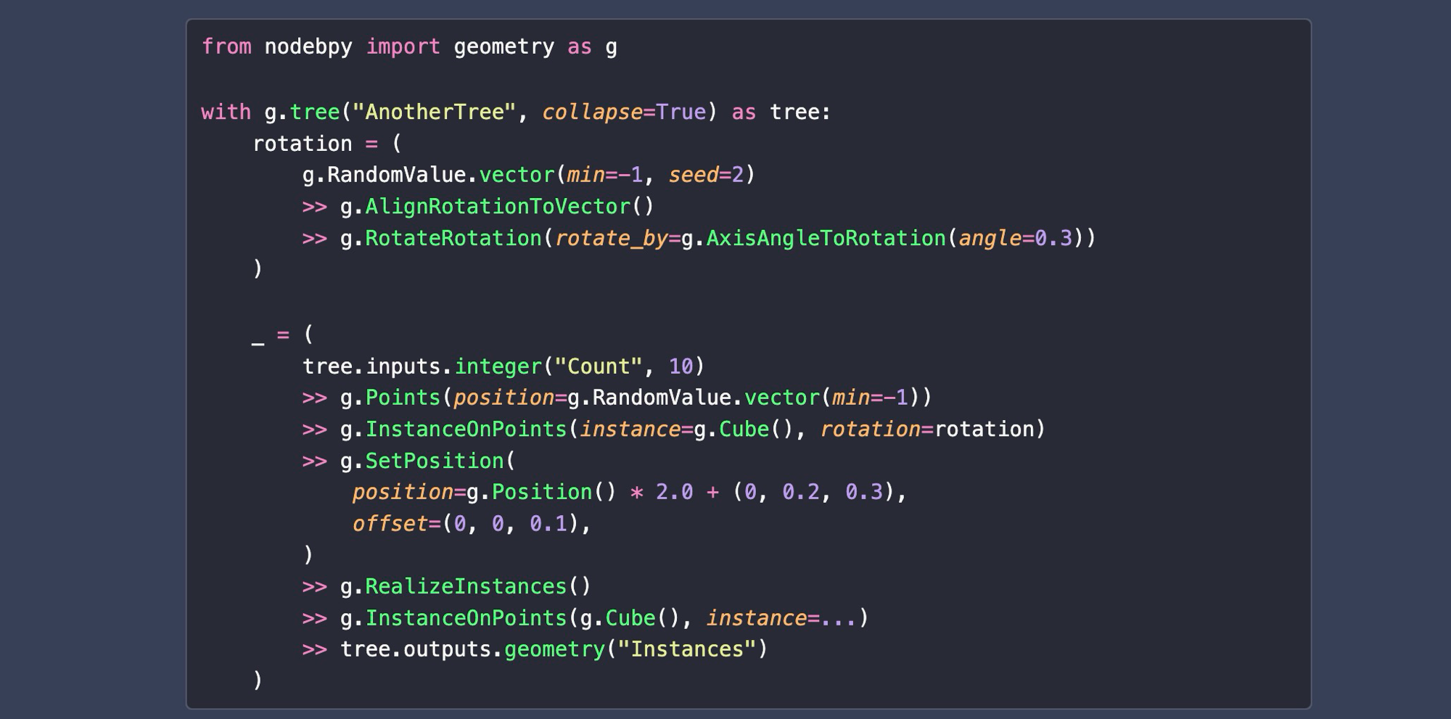Click the "2.0" multiplier value
The height and width of the screenshot is (719, 1451).
[x=674, y=492]
